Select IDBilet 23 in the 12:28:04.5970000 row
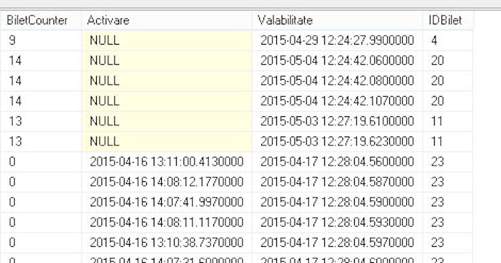501x263 pixels. [x=448, y=243]
